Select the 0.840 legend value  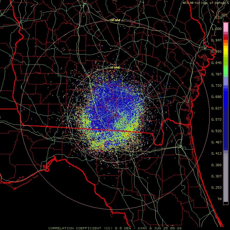[216, 63]
